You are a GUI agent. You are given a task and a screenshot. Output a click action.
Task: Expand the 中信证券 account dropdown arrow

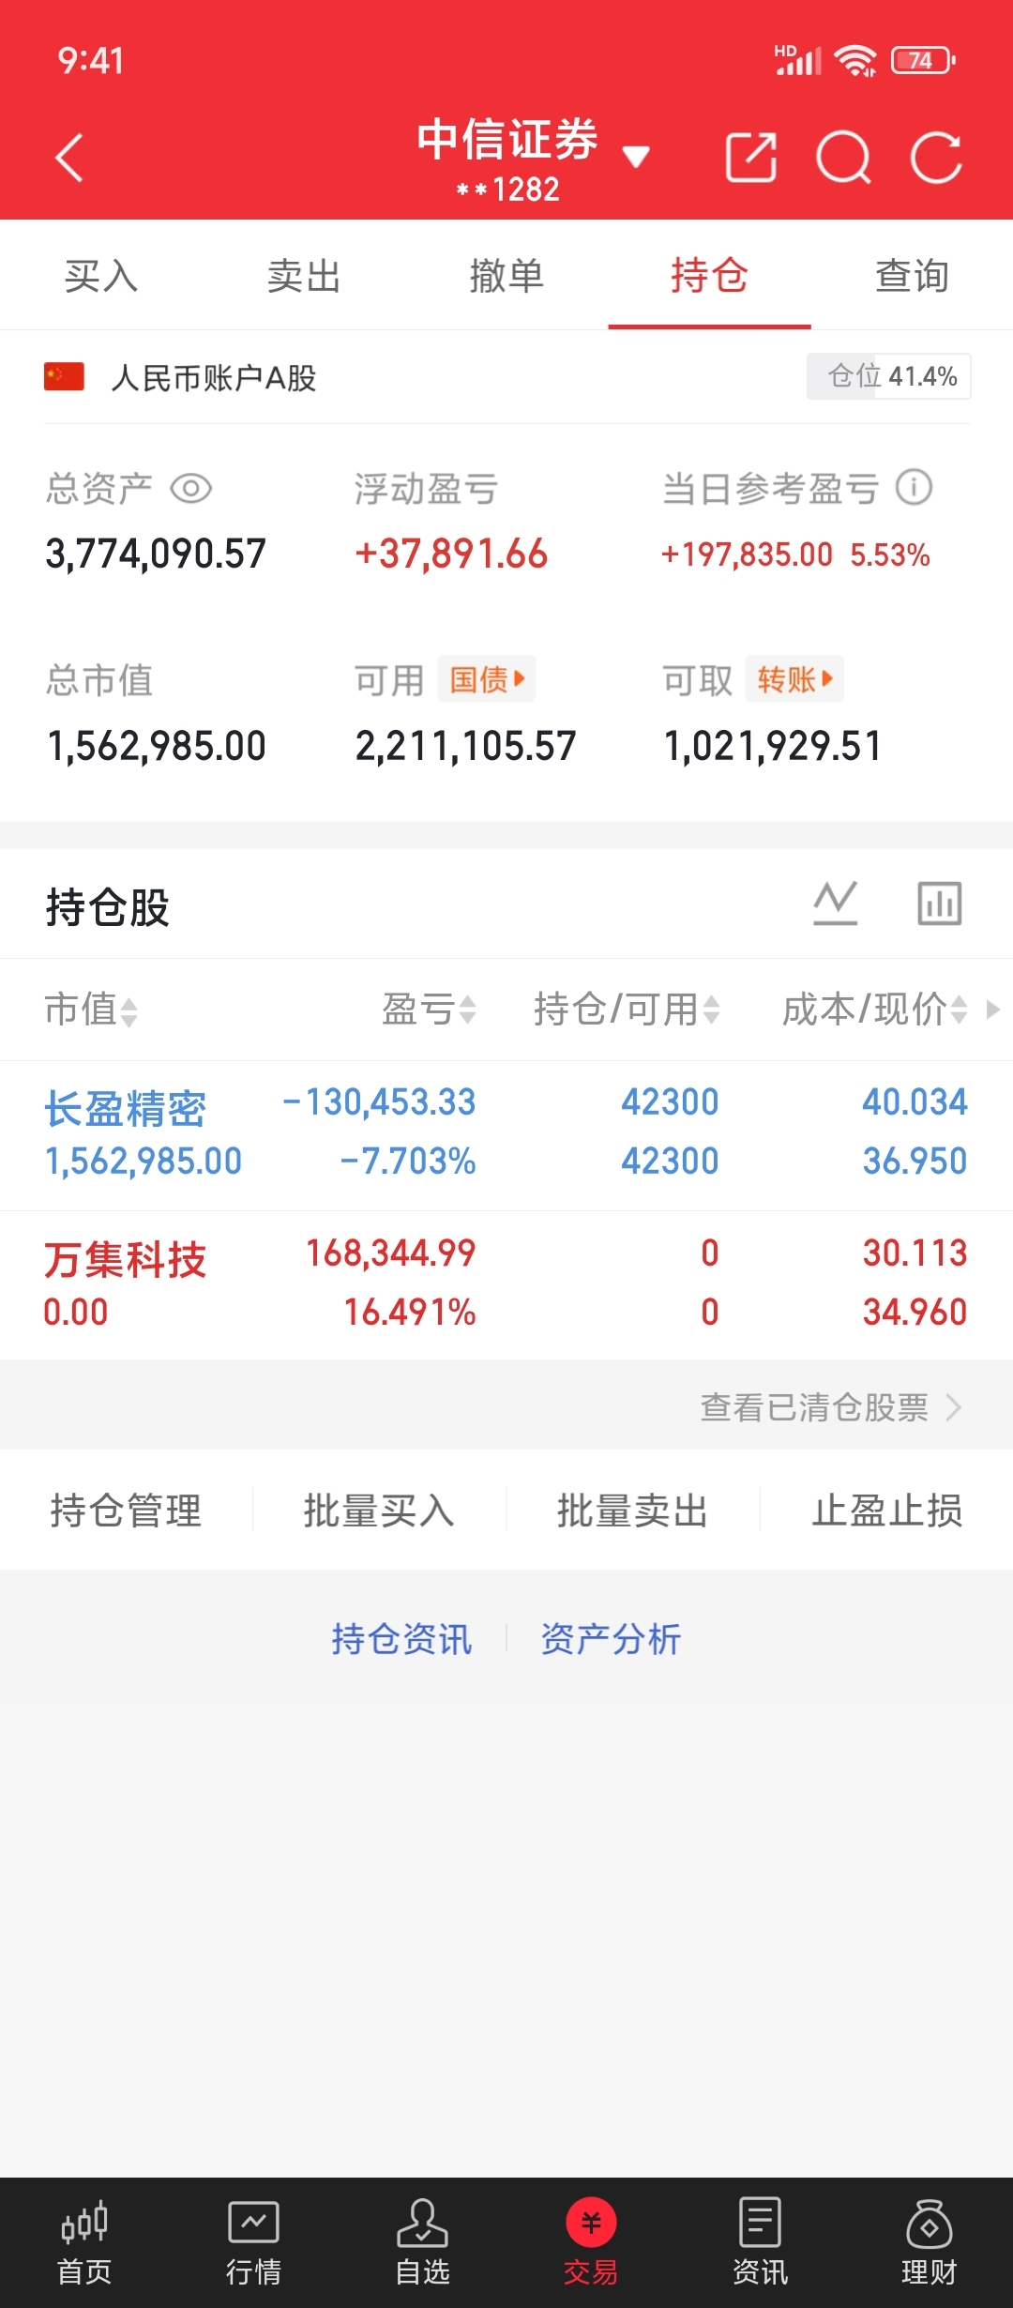(x=636, y=157)
